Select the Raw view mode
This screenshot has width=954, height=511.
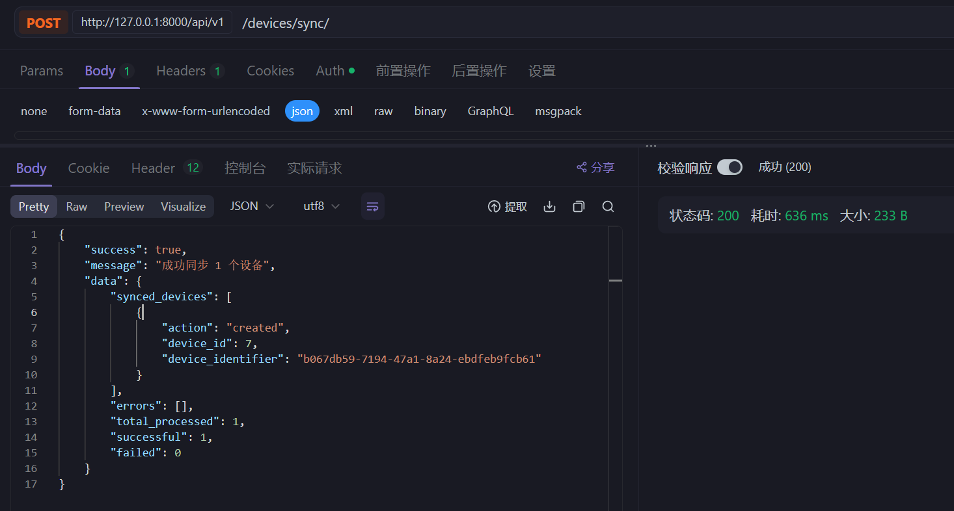[76, 206]
